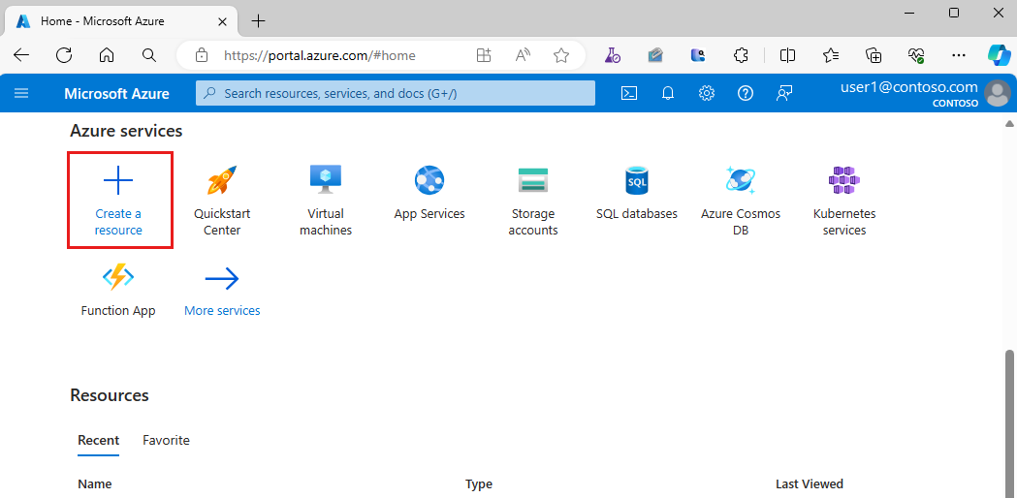Switch to the Recent resources tab
1017x498 pixels.
coord(99,440)
